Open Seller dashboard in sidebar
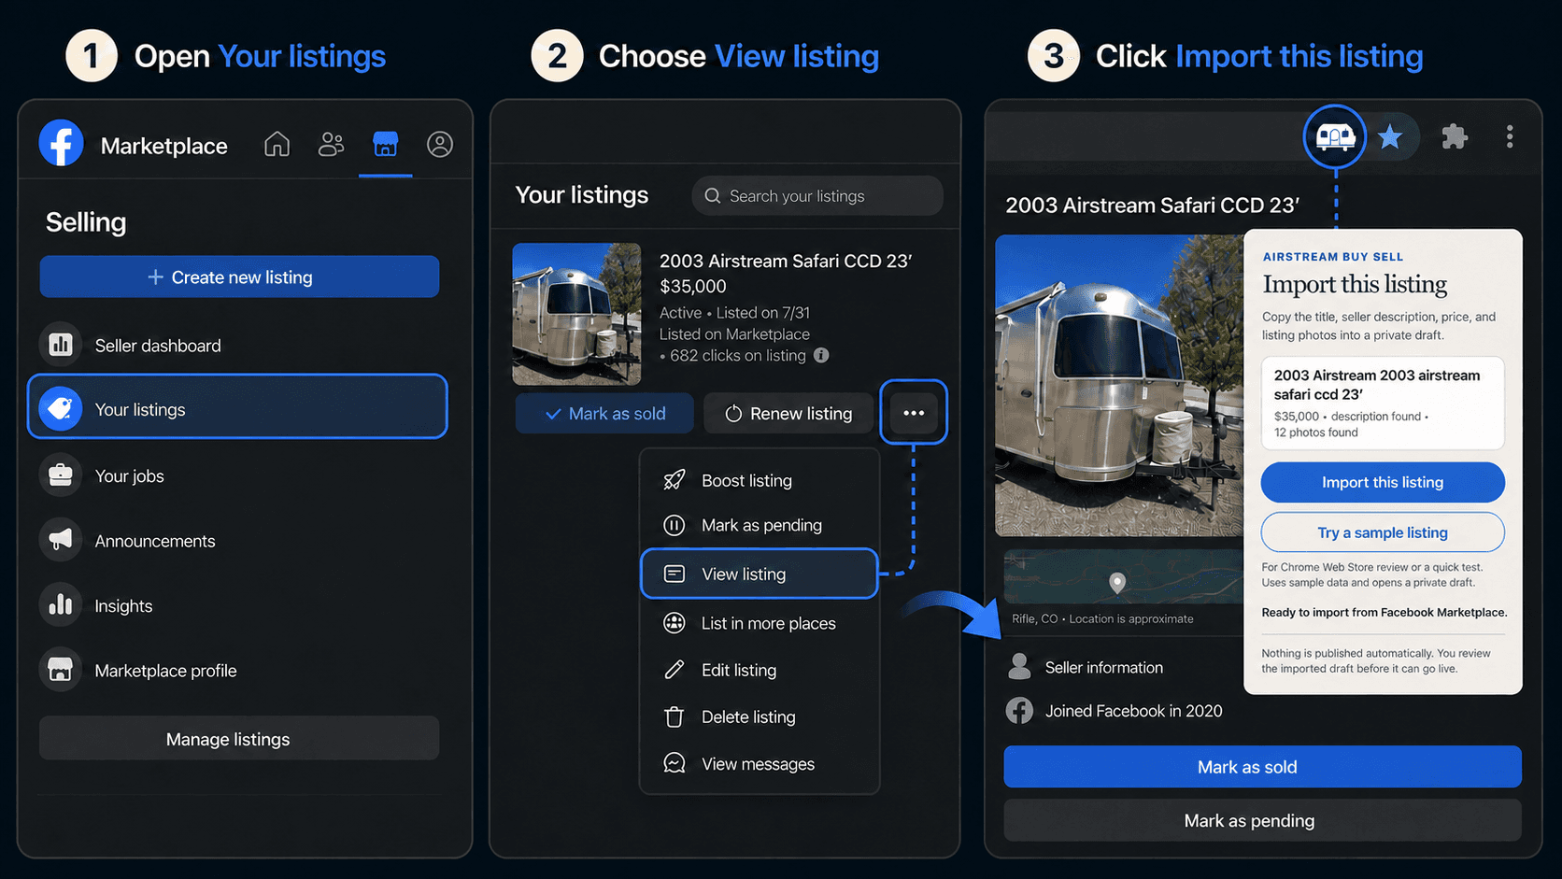 click(238, 345)
